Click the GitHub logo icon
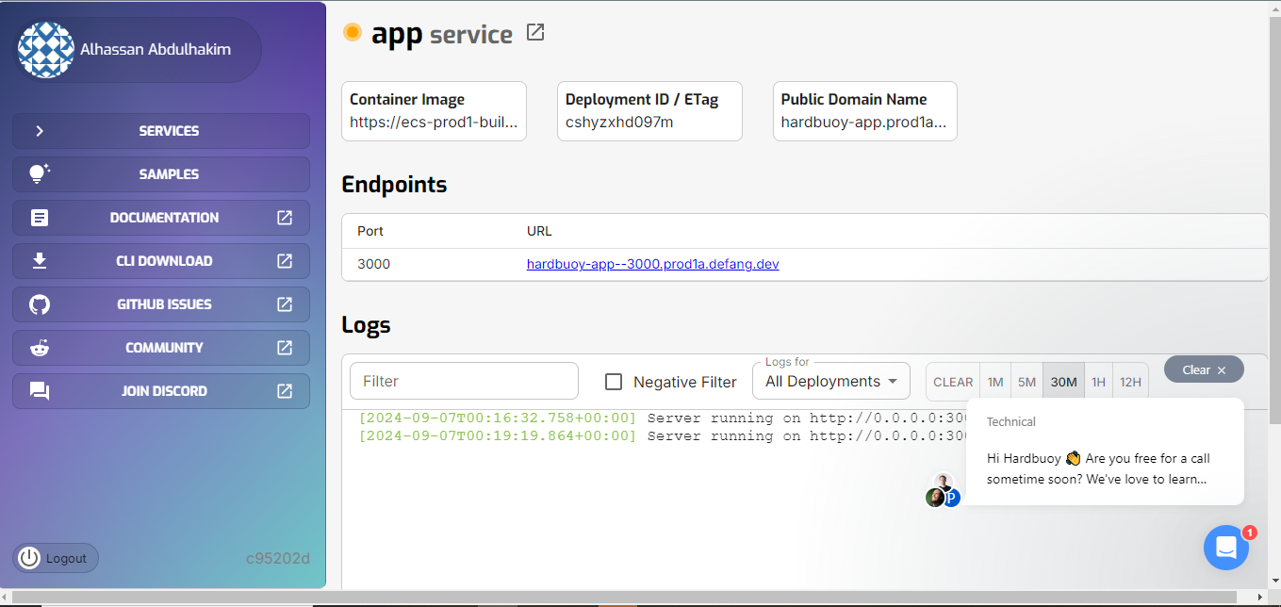Image resolution: width=1281 pixels, height=607 pixels. point(40,304)
